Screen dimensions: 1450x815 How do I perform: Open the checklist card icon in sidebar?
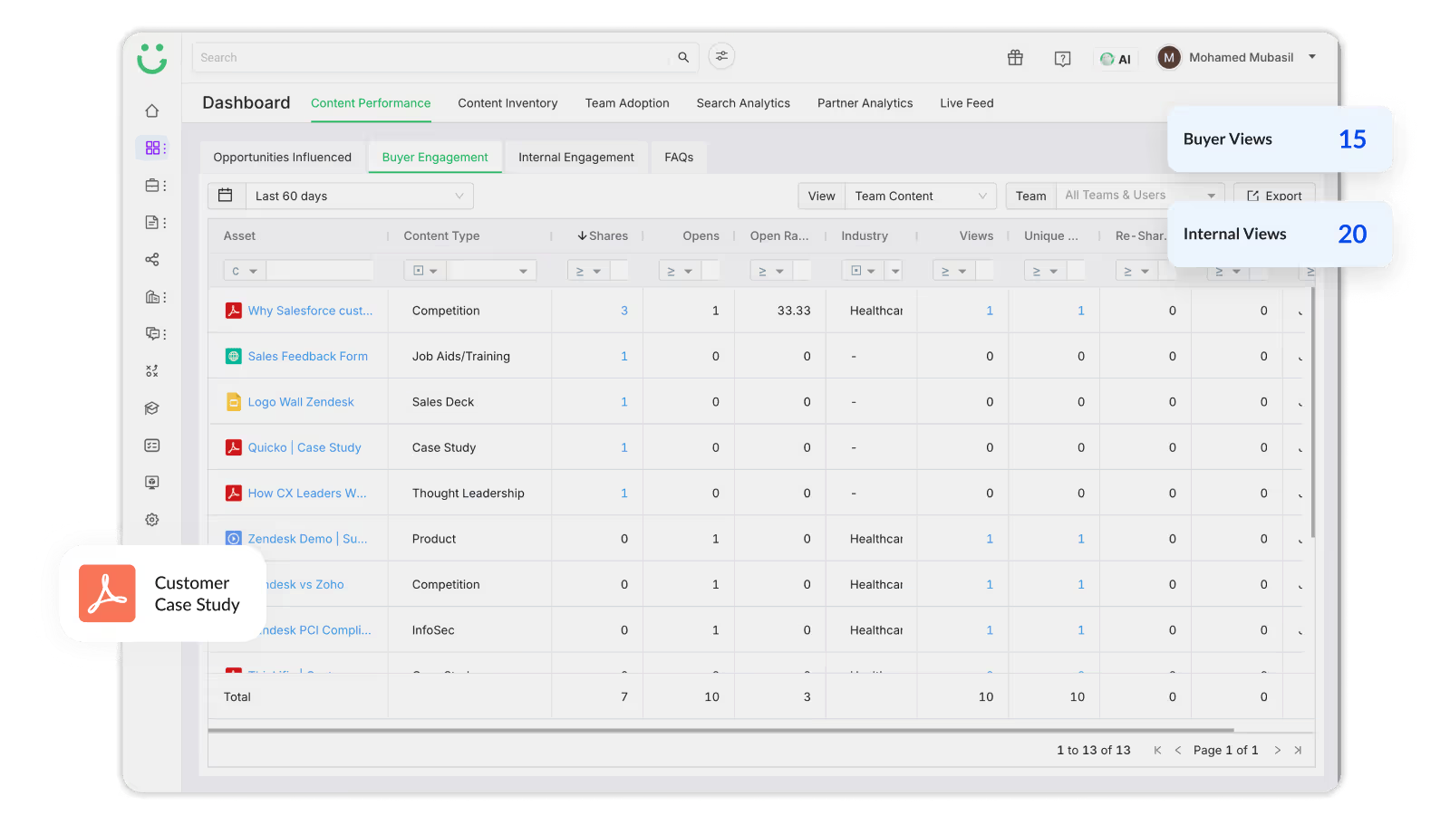[x=152, y=446]
